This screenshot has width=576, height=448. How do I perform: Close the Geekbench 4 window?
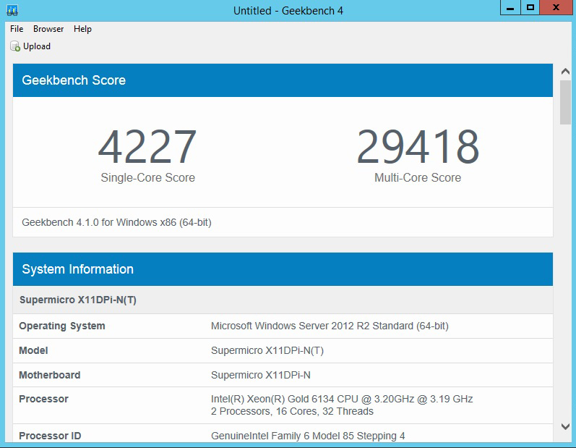tap(557, 8)
